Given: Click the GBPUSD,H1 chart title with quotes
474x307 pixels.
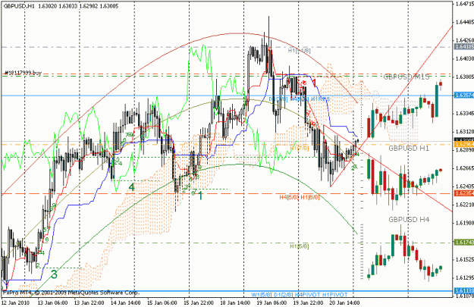Looking at the screenshot, I should click(x=61, y=6).
